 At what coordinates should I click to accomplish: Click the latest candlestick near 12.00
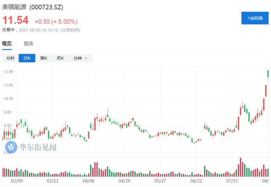point(268,74)
